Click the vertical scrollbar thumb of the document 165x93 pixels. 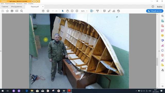coord(157,62)
